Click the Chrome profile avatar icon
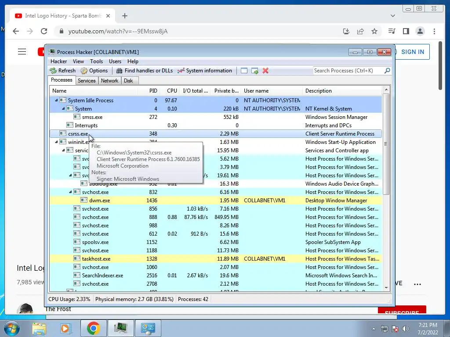Image resolution: width=450 pixels, height=337 pixels. coord(420,31)
